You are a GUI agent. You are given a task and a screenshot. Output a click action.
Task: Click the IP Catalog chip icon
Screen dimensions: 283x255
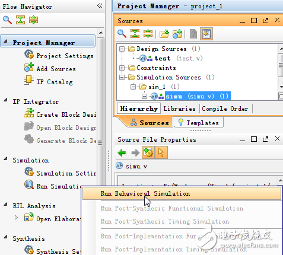point(29,80)
